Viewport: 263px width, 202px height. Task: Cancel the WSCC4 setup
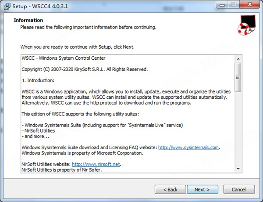[239, 190]
